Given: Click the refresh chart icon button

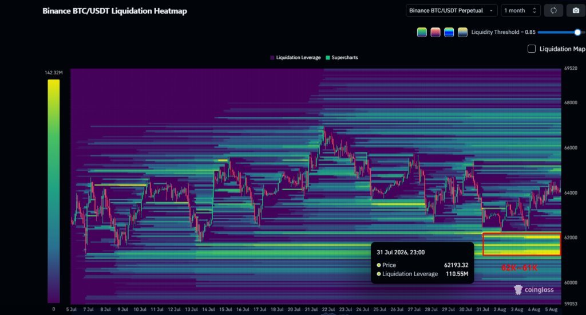Looking at the screenshot, I should pyautogui.click(x=553, y=10).
